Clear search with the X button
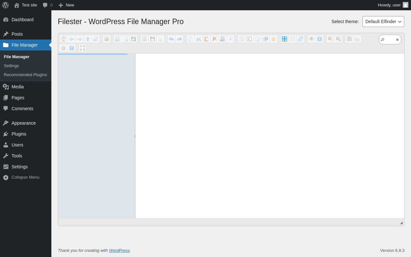Image resolution: width=411 pixels, height=257 pixels. pos(397,40)
